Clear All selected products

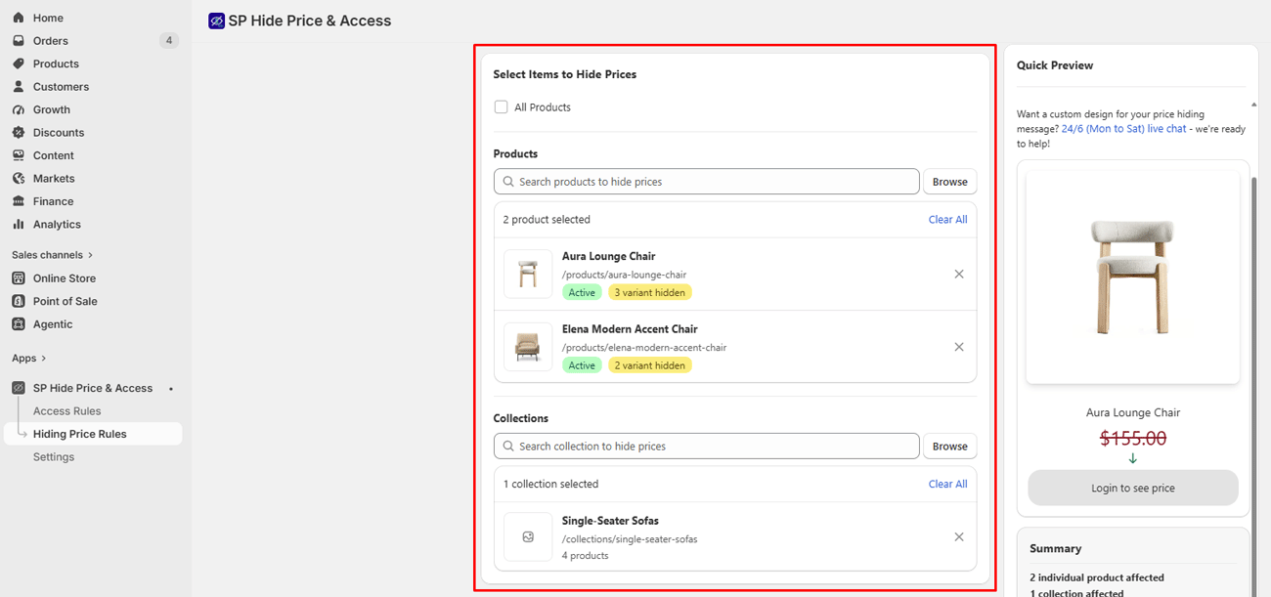coord(947,220)
